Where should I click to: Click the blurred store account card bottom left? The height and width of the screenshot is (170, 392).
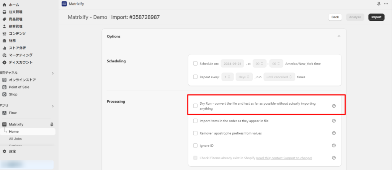pyautogui.click(x=27, y=165)
